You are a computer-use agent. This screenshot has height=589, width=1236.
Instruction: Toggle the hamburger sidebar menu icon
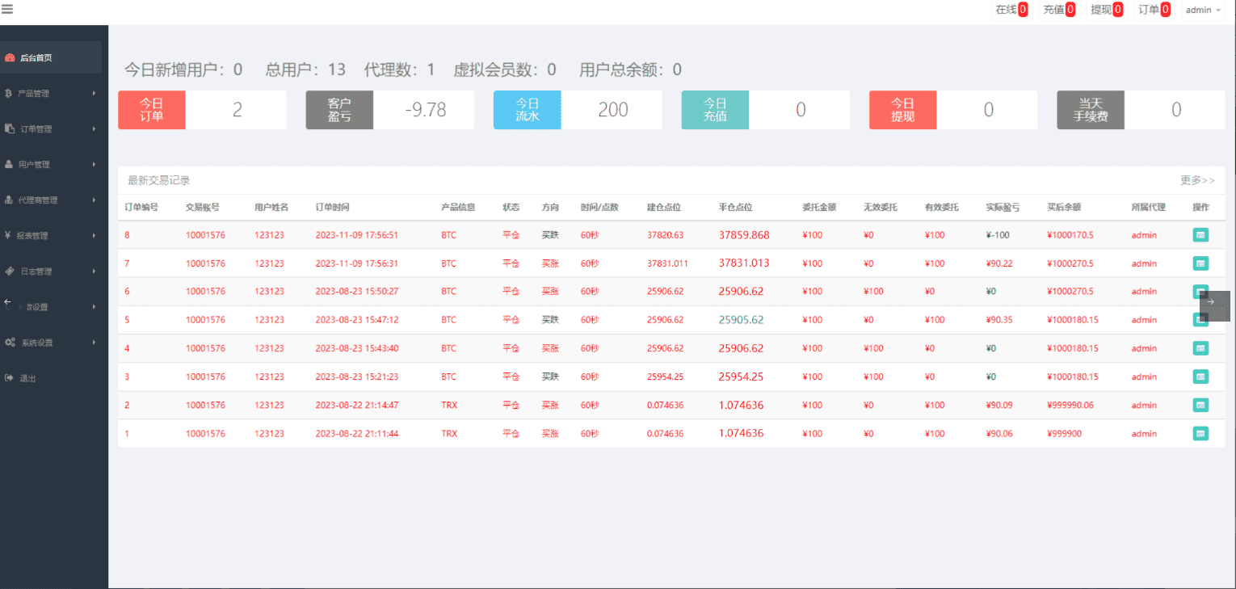(x=7, y=10)
